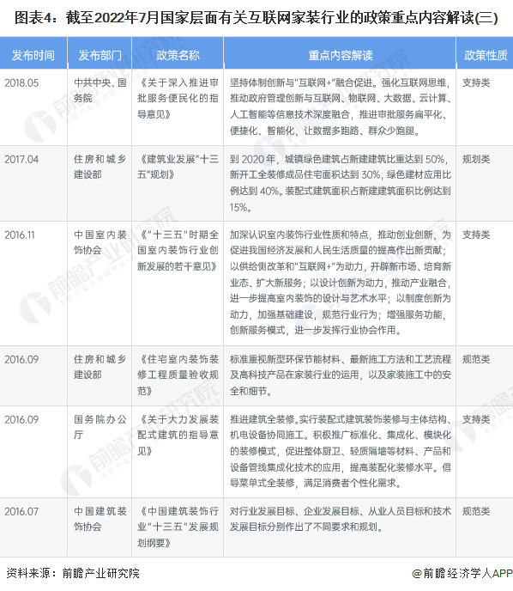Viewport: 513px width, 591px height.
Task: Select the 发布部门 column header
Action: pos(100,55)
